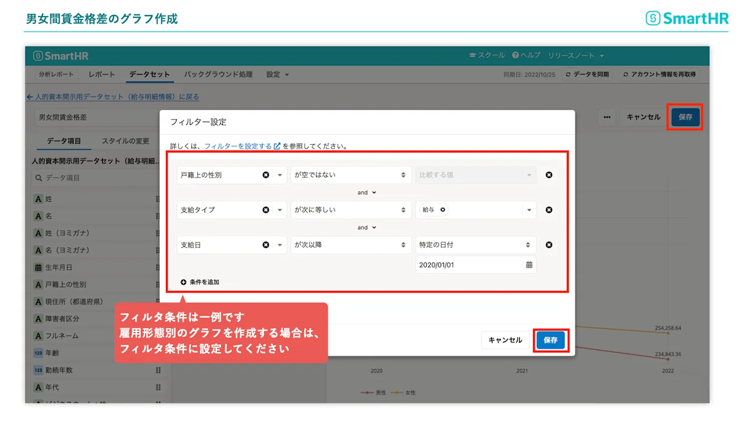Click the 男性 legend entry
The image size is (752, 423).
374,393
